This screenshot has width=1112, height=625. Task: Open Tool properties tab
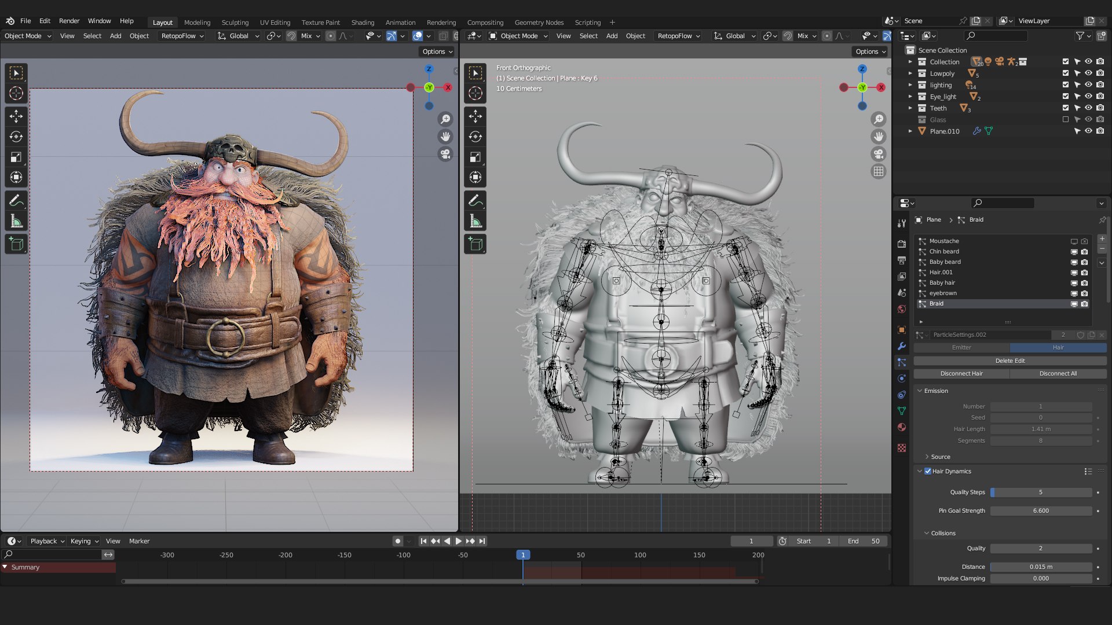coord(902,223)
